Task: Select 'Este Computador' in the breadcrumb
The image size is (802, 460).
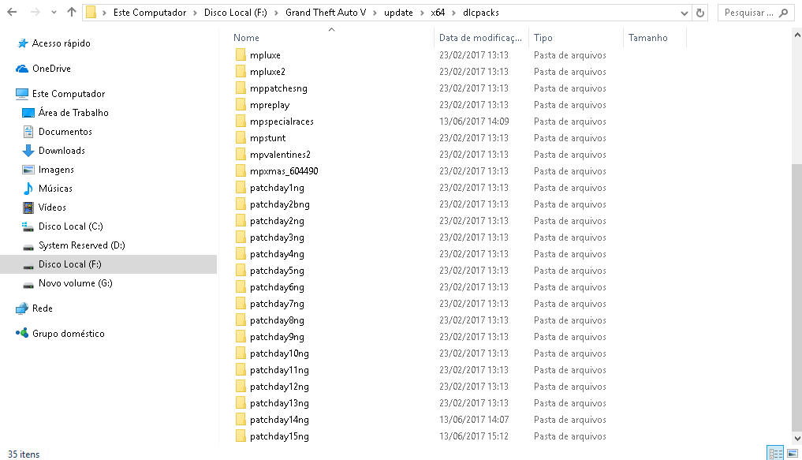Action: pyautogui.click(x=149, y=13)
